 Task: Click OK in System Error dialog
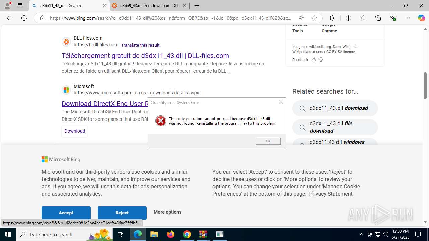268,141
